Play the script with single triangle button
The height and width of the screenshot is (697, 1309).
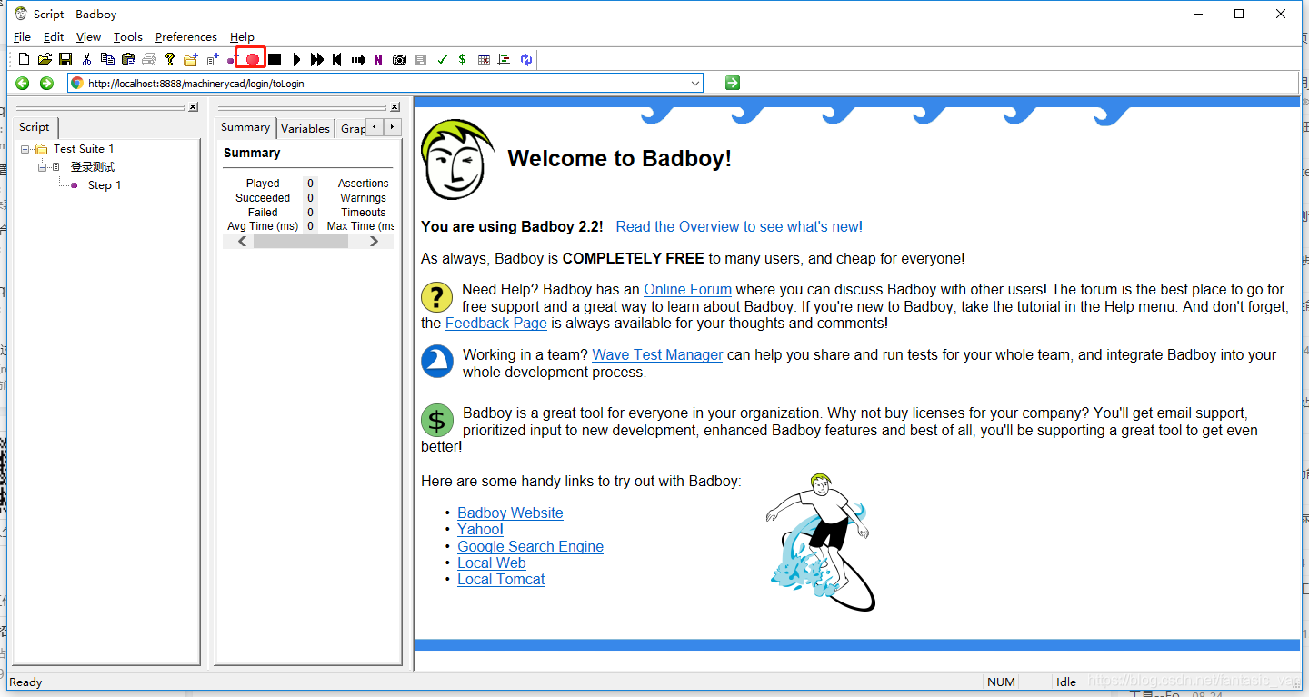pyautogui.click(x=296, y=59)
